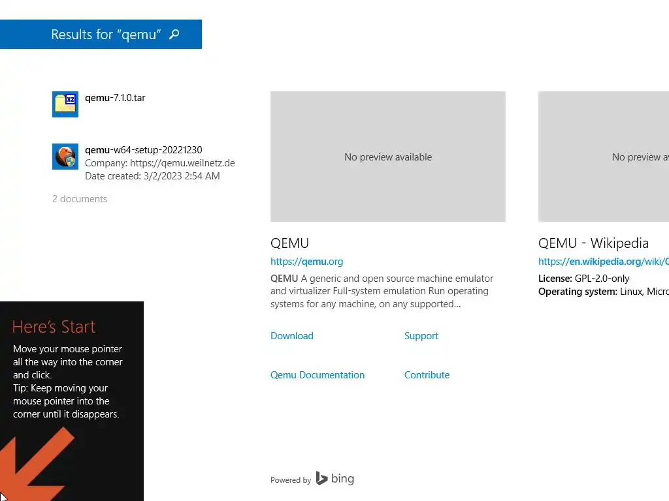Image resolution: width=669 pixels, height=501 pixels.
Task: Open qemu-7.1.0.tar file name
Action: (115, 98)
